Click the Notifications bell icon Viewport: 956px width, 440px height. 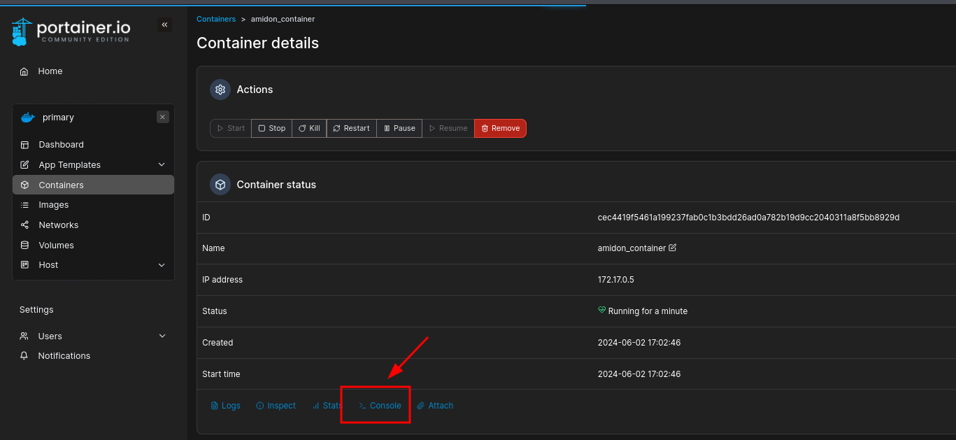pos(24,356)
